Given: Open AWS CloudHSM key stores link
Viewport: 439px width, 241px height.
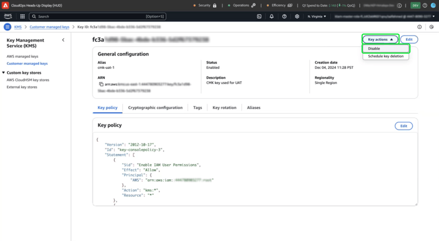Looking at the screenshot, I should 28,80.
